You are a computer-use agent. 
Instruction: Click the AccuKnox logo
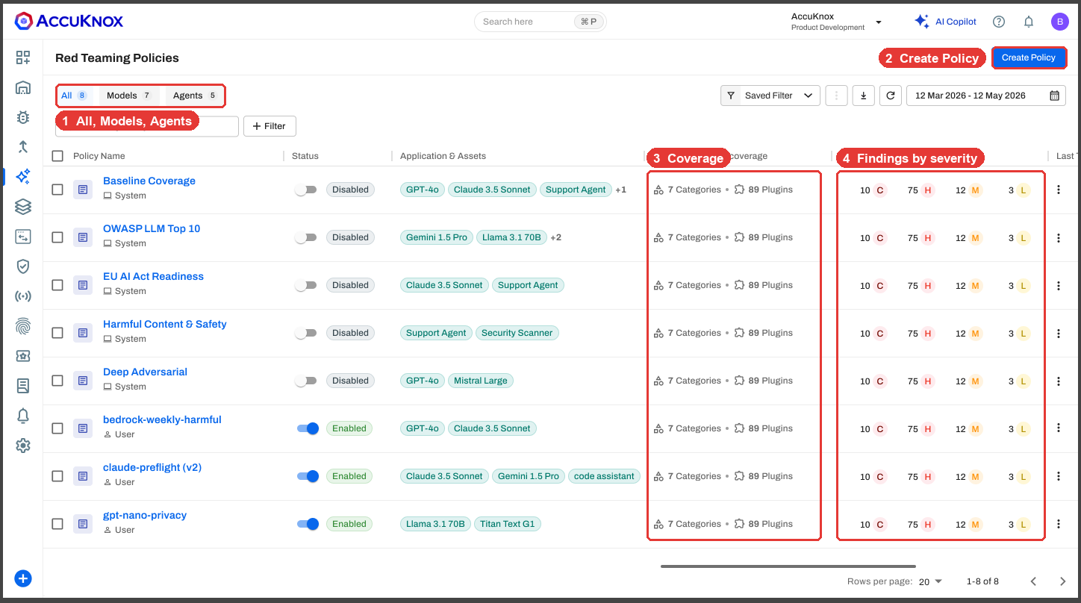pyautogui.click(x=69, y=21)
